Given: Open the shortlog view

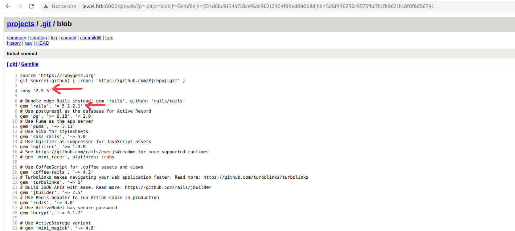Looking at the screenshot, I should (x=38, y=38).
